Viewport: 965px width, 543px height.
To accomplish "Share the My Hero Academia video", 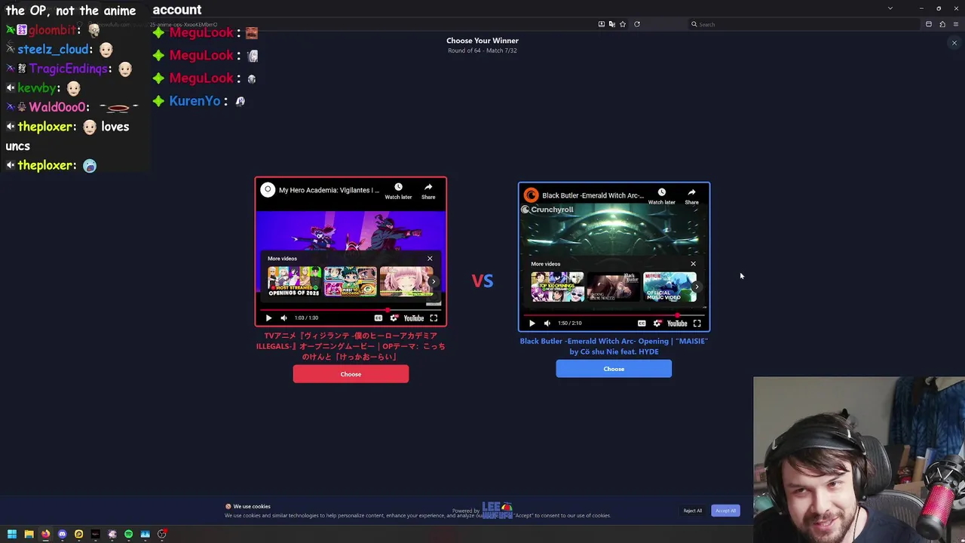I will [428, 190].
